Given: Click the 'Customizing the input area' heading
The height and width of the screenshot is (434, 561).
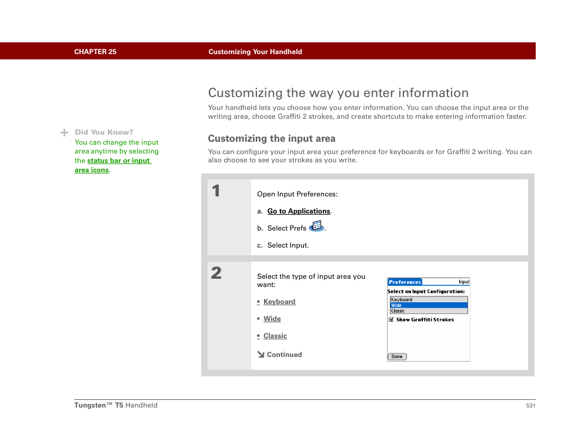Looking at the screenshot, I should click(x=272, y=138).
